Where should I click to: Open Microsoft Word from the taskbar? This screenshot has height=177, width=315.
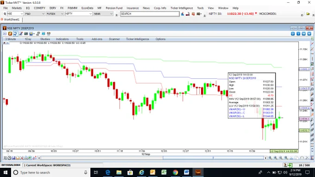point(186,172)
